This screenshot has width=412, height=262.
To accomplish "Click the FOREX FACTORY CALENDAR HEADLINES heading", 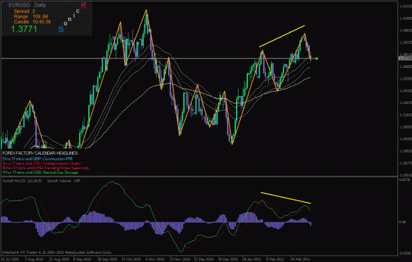I will click(x=40, y=153).
